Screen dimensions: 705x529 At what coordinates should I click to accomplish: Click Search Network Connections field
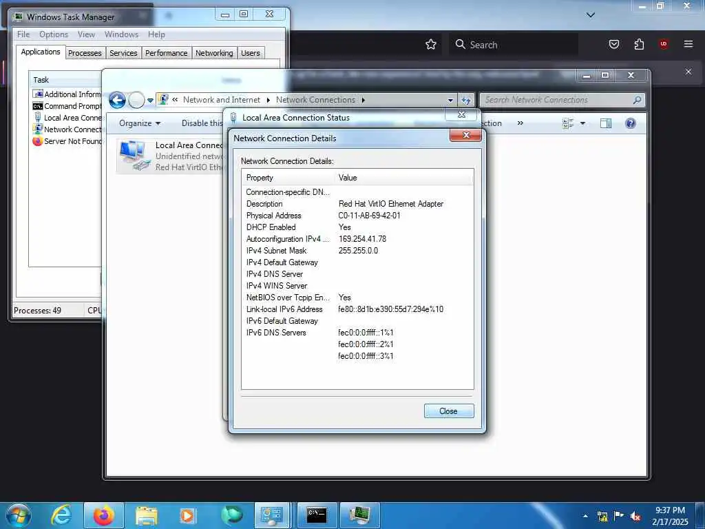pyautogui.click(x=562, y=100)
